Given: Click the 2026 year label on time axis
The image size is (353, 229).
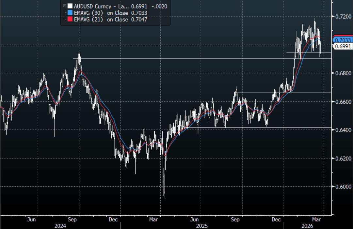Looking at the screenshot, I should [x=307, y=226].
